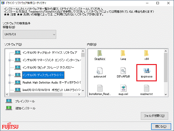This screenshot has width=174, height=131.
Task: Select インテル(R) チップセット デバイス ソフトウェア item
Action: [x=50, y=53]
